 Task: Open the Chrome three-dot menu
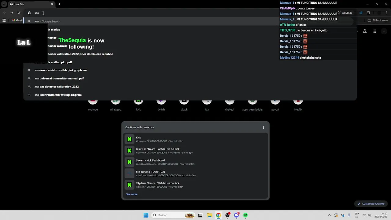(386, 13)
